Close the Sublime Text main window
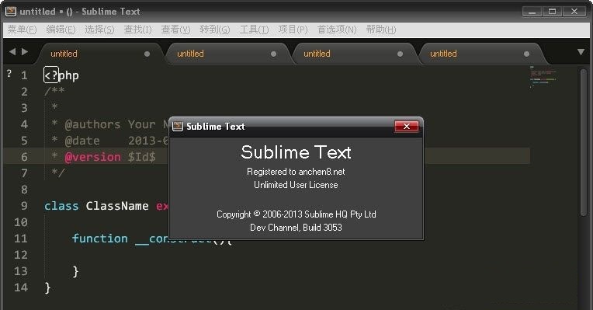 (x=574, y=12)
